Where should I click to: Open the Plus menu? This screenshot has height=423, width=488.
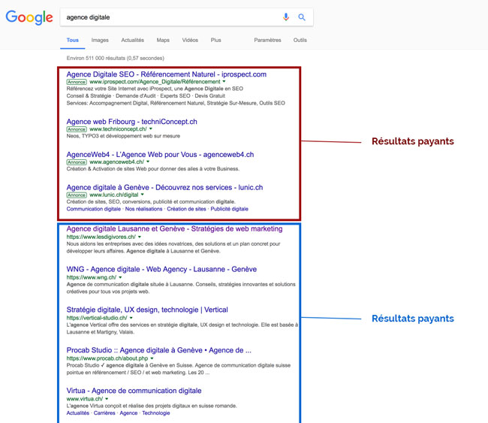[x=215, y=40]
